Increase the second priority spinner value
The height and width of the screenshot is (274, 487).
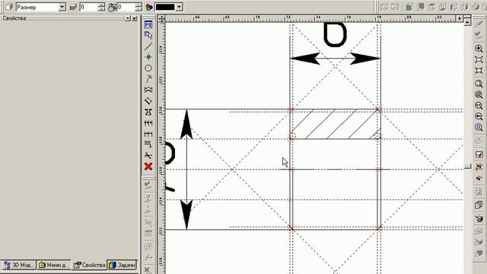coord(138,5)
